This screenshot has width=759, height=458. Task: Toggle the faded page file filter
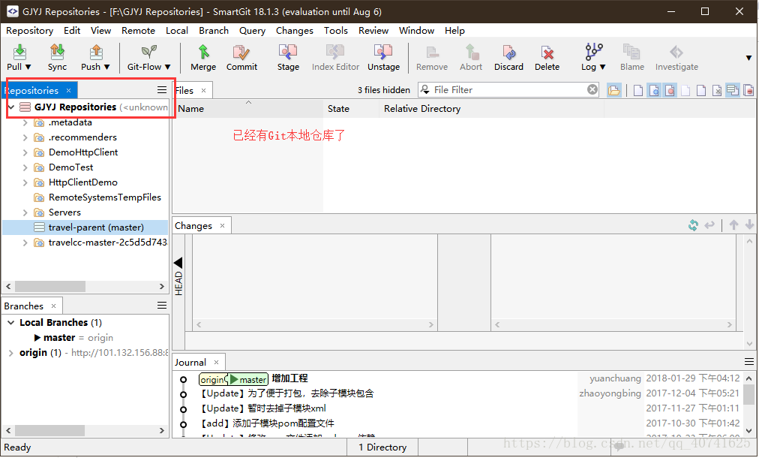685,90
